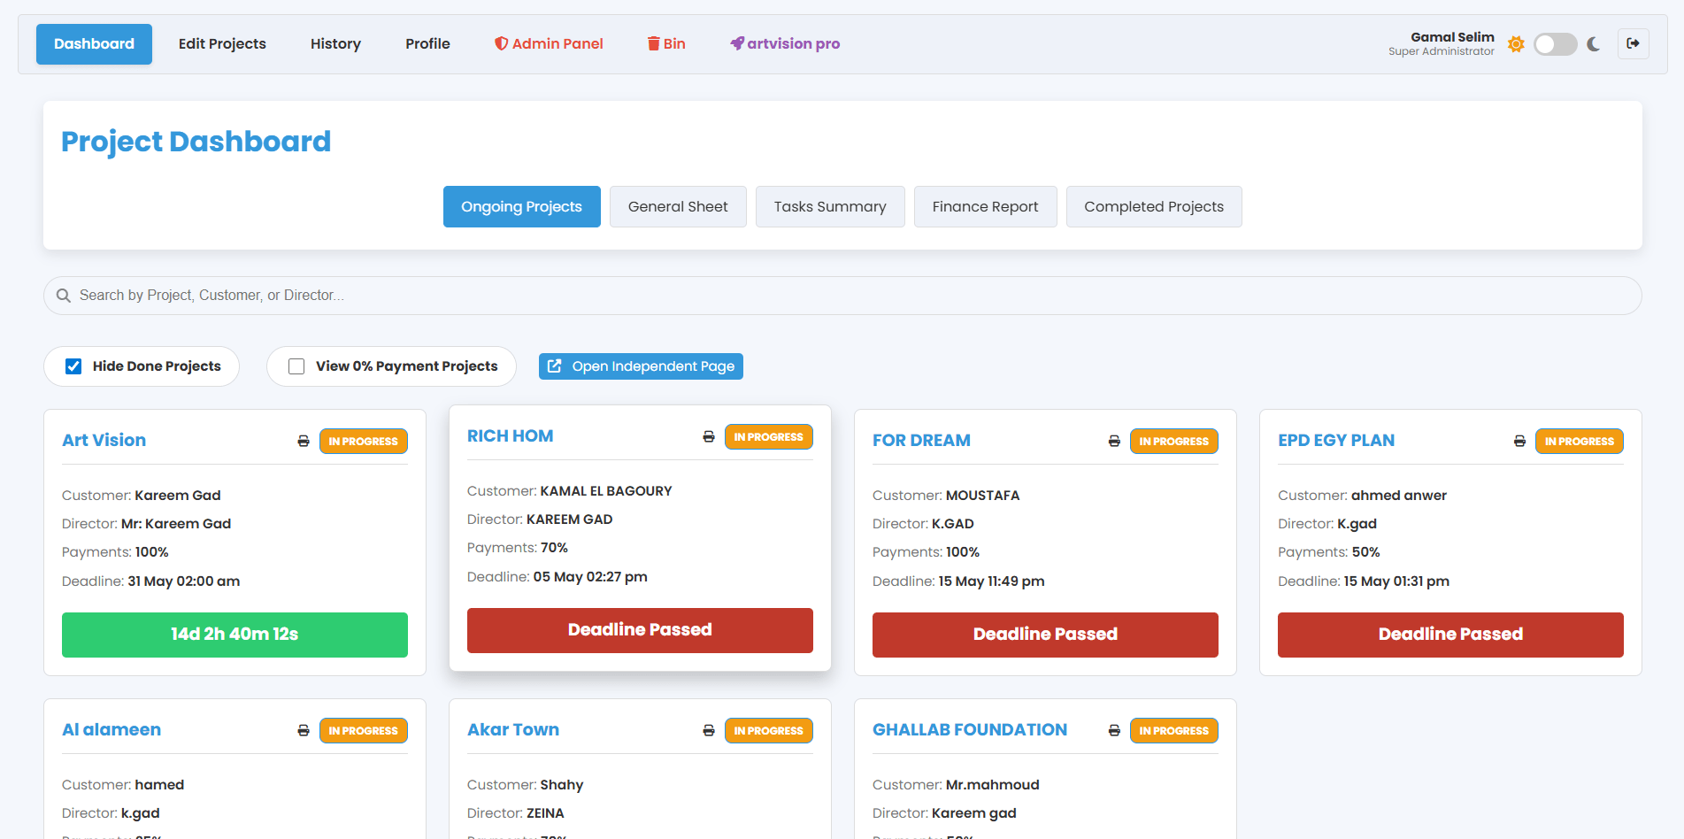This screenshot has width=1684, height=839.
Task: Toggle the dark mode switch
Action: click(1555, 44)
